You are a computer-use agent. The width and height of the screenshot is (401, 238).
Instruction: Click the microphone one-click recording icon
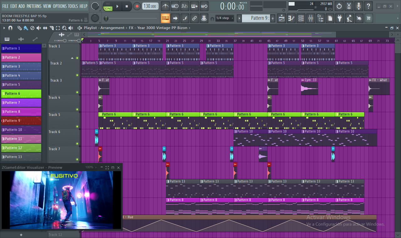tap(359, 6)
